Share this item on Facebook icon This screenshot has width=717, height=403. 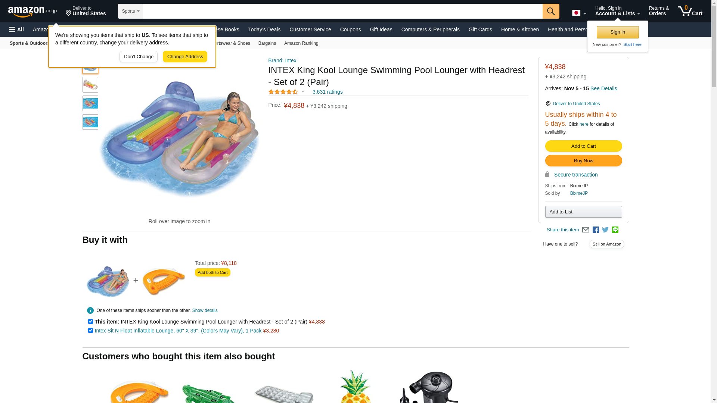pyautogui.click(x=596, y=230)
